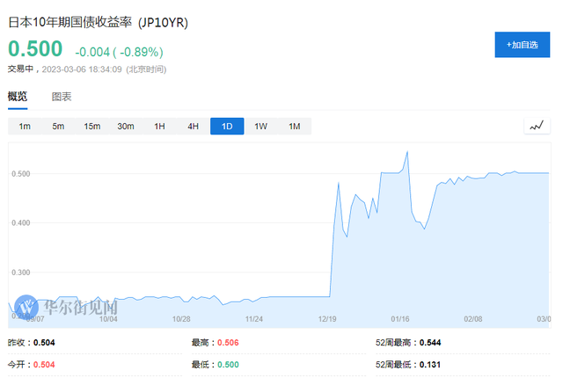Viewport: 563px width, 378px height.
Task: Select the 1W interval
Action: (x=260, y=127)
